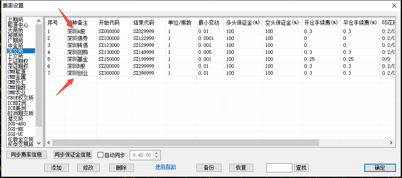Screen dimensions: 402x178
Task: Click the 同步费率信息 button
Action: (x=27, y=155)
